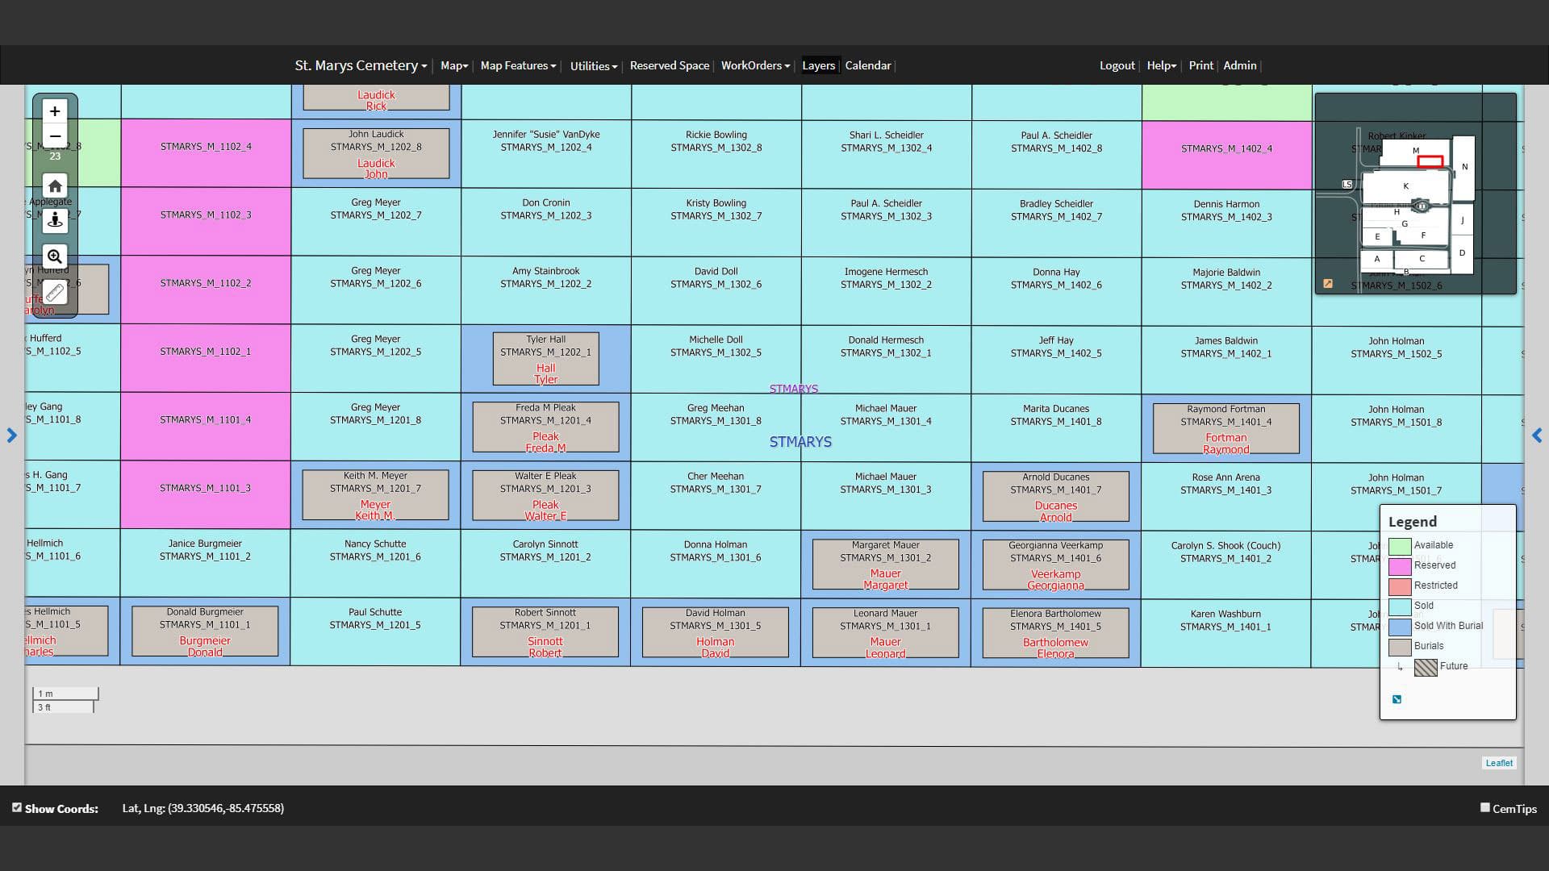
Task: Select the red viewport rectangle in minimap
Action: (x=1430, y=162)
